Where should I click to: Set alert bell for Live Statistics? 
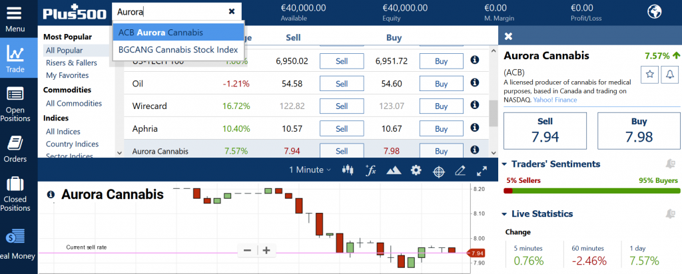click(x=670, y=213)
